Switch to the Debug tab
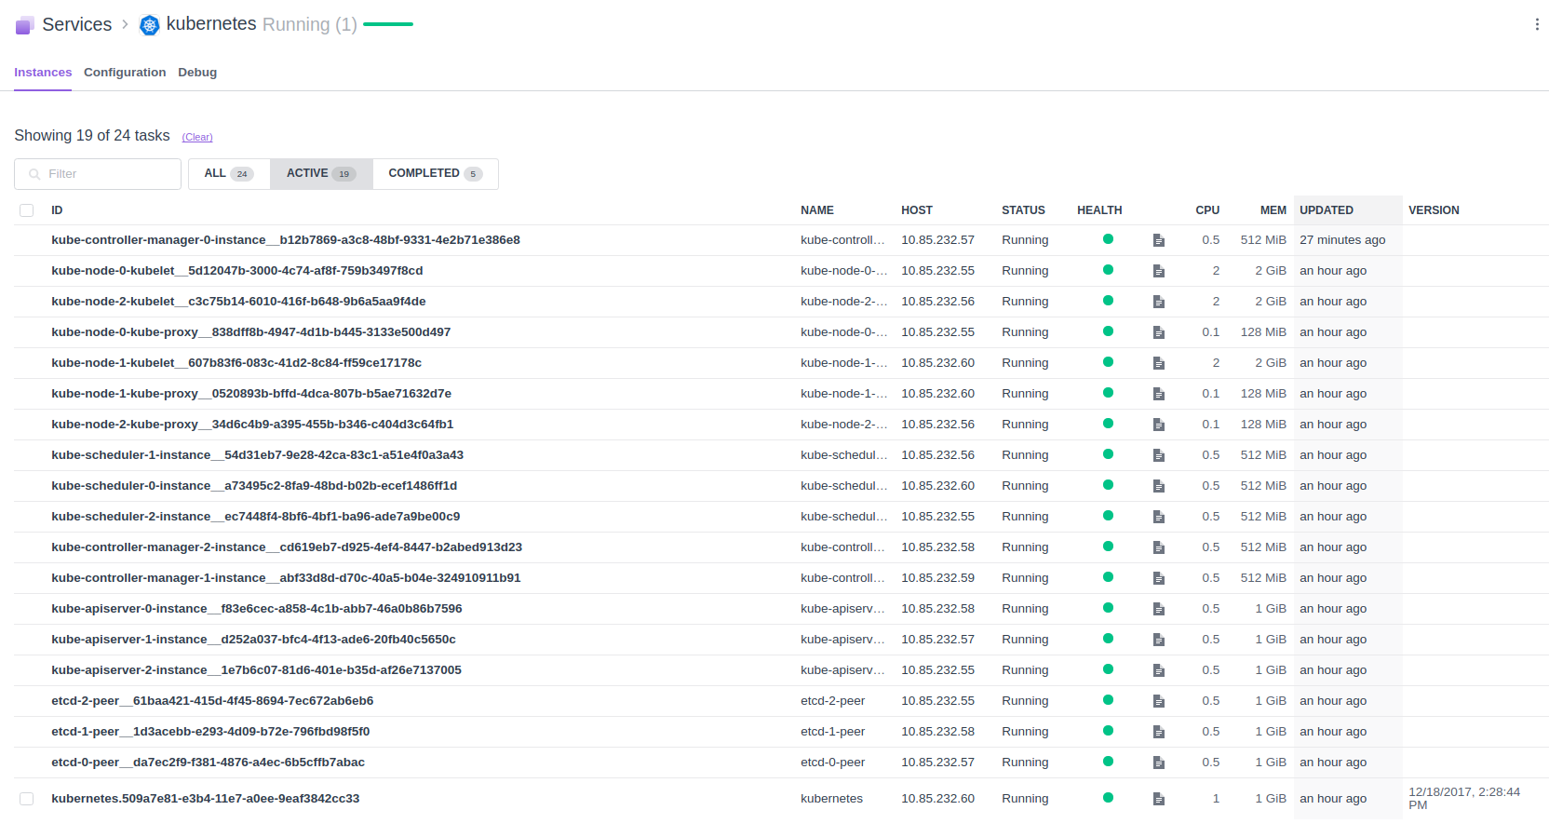This screenshot has width=1549, height=837. [x=197, y=73]
